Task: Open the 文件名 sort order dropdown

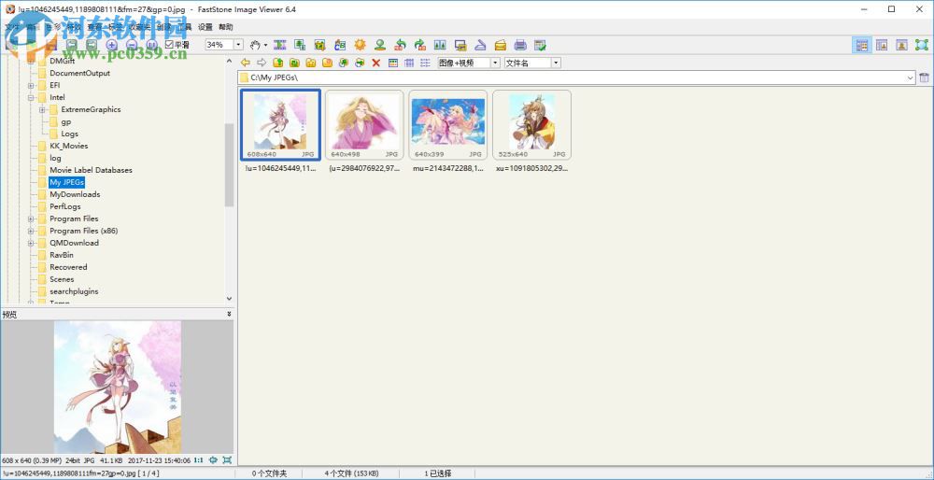Action: coord(556,63)
